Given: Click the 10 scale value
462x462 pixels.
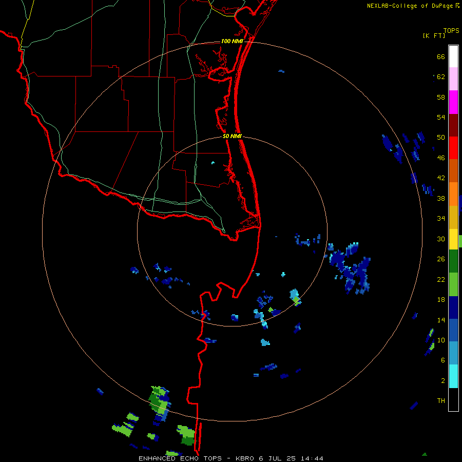Looking at the screenshot, I should click(441, 340).
